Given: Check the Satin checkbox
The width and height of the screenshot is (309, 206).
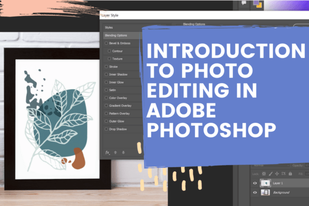Looking at the screenshot, I should pyautogui.click(x=106, y=90).
